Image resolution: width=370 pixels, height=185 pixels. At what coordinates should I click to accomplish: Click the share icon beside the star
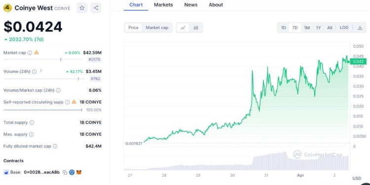click(96, 8)
